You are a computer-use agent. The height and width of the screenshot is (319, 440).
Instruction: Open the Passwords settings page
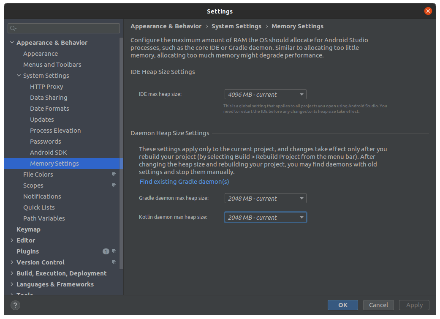pyautogui.click(x=46, y=142)
